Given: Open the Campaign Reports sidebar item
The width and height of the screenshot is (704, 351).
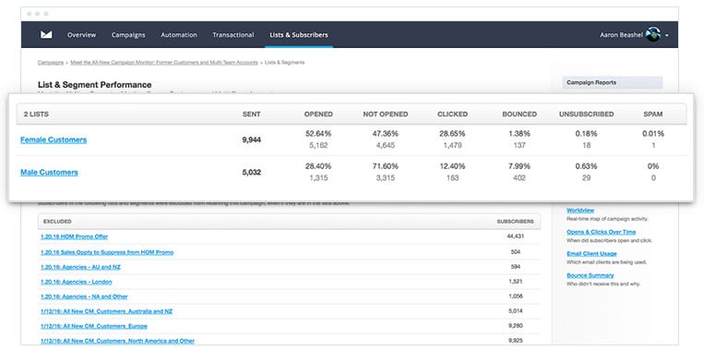Looking at the screenshot, I should [x=613, y=83].
